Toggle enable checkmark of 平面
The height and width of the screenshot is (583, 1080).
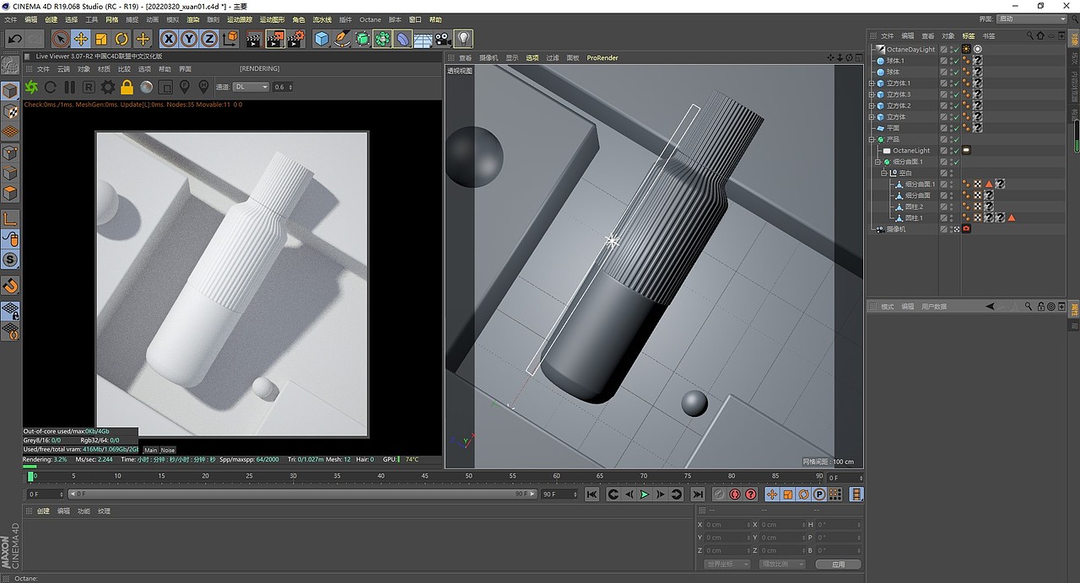click(x=956, y=128)
